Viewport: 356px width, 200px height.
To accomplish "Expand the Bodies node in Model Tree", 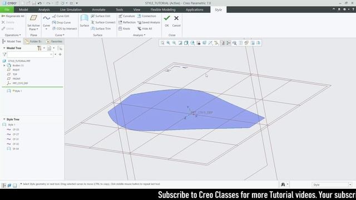I will (x=4, y=66).
